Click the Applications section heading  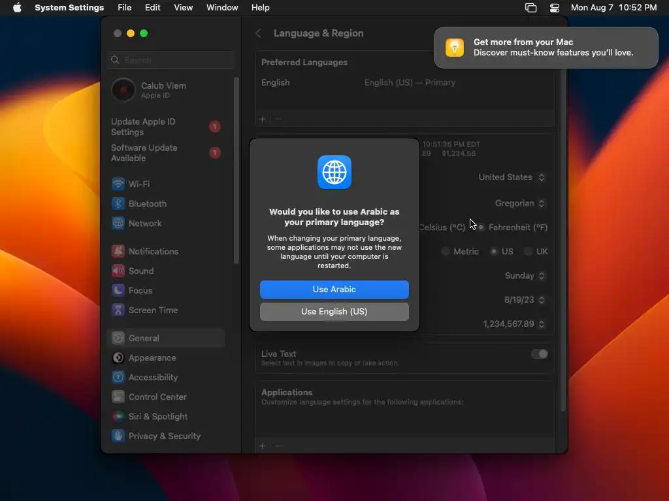[287, 392]
